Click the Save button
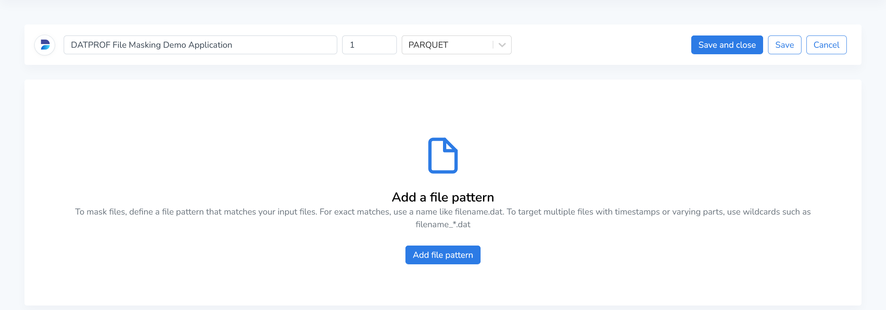 pos(784,45)
